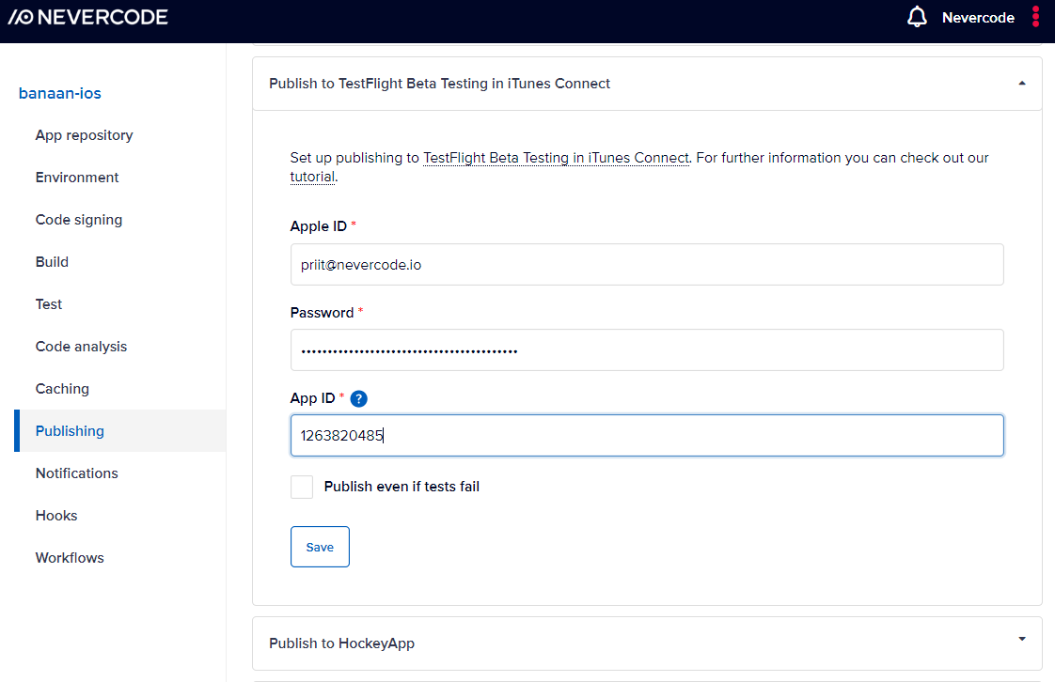Follow the TestFlight Beta Testing in iTunes Connect link
The width and height of the screenshot is (1055, 682).
coord(556,158)
